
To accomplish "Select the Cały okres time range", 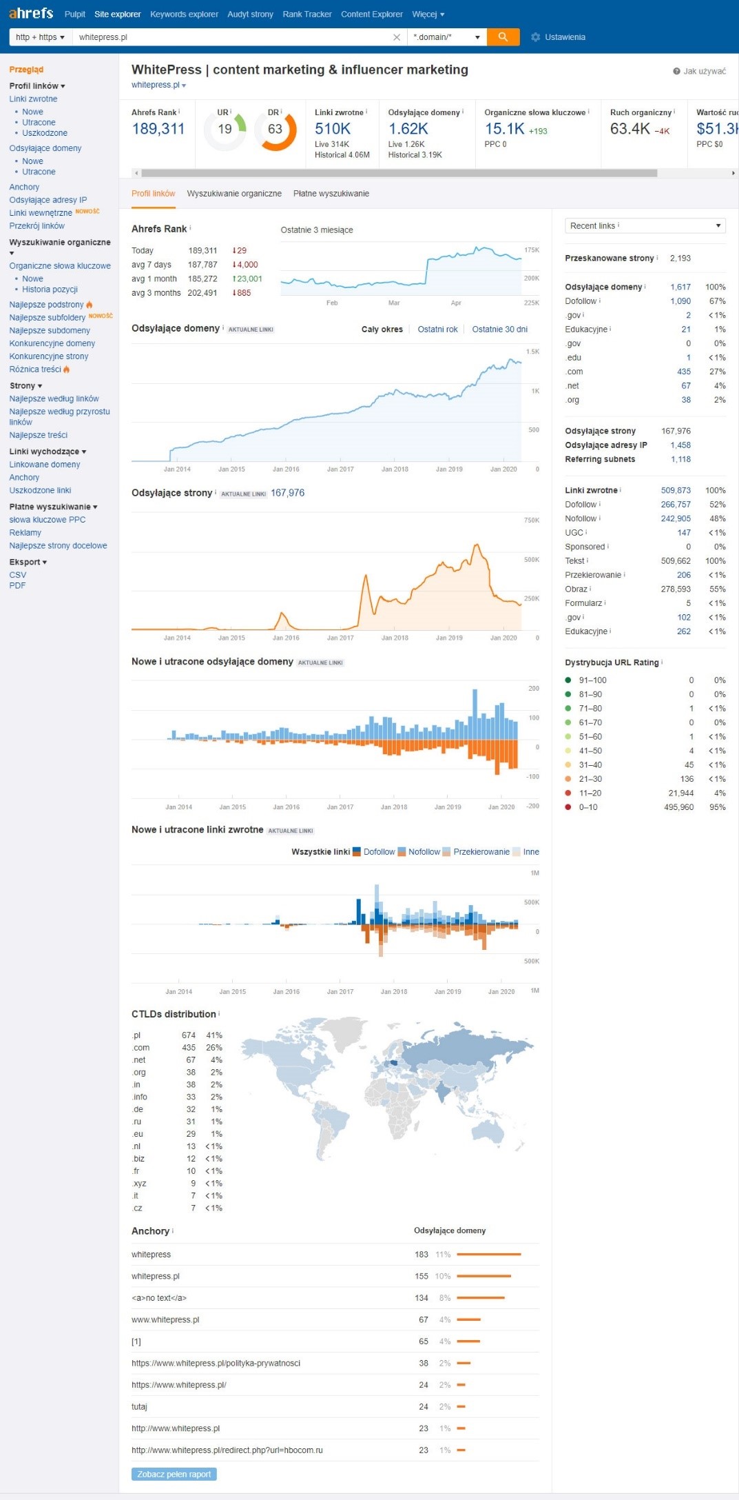I will [x=382, y=330].
